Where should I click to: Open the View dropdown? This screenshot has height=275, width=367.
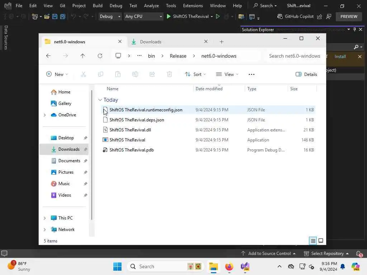click(227, 74)
